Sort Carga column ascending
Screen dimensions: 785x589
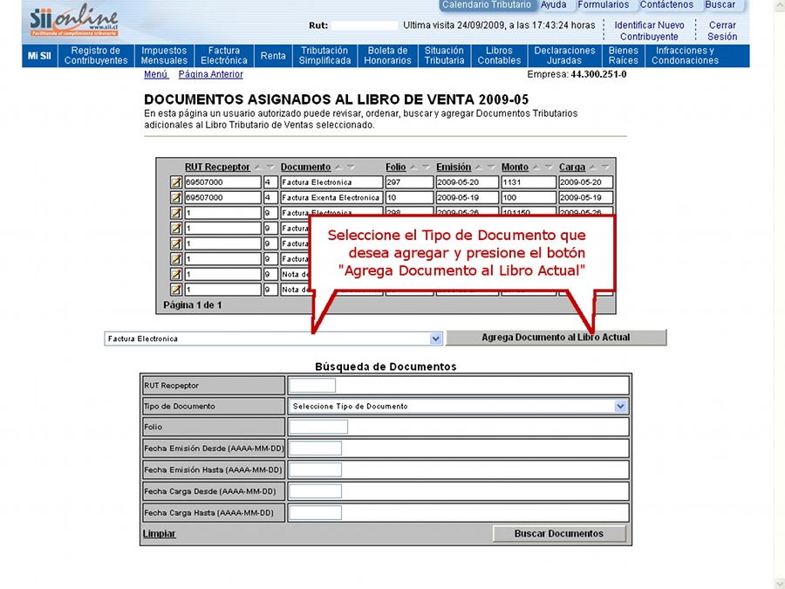[x=593, y=168]
